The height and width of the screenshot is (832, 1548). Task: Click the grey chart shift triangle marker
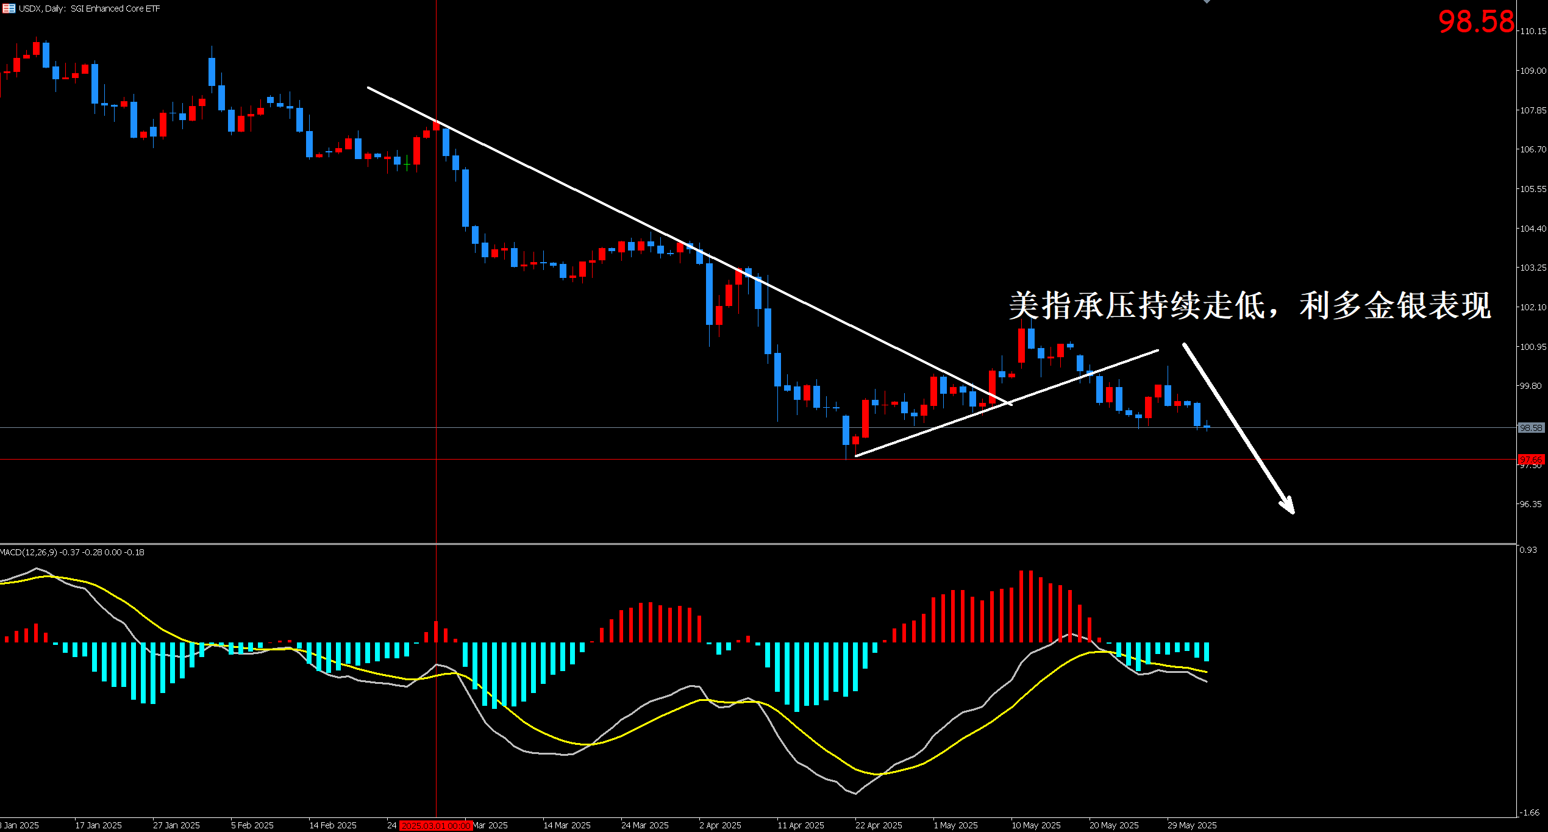[x=1207, y=2]
